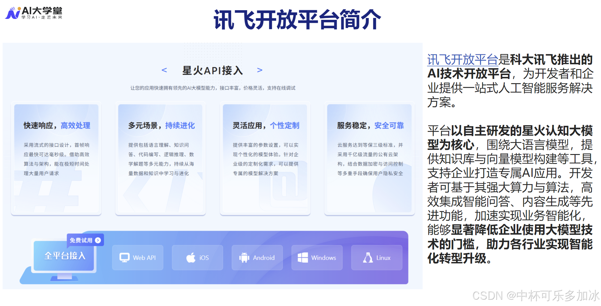The image size is (601, 306).
Task: Click the 免费试用 circular arrow icon
Action: tap(97, 240)
